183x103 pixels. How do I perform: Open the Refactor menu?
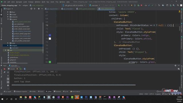tap(37, 2)
